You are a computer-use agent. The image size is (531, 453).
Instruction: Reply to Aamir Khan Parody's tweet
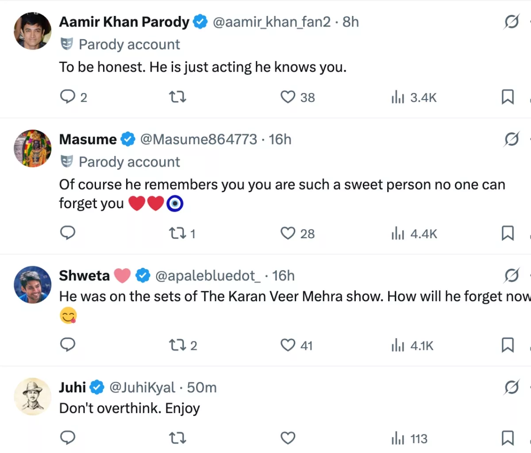click(x=68, y=97)
